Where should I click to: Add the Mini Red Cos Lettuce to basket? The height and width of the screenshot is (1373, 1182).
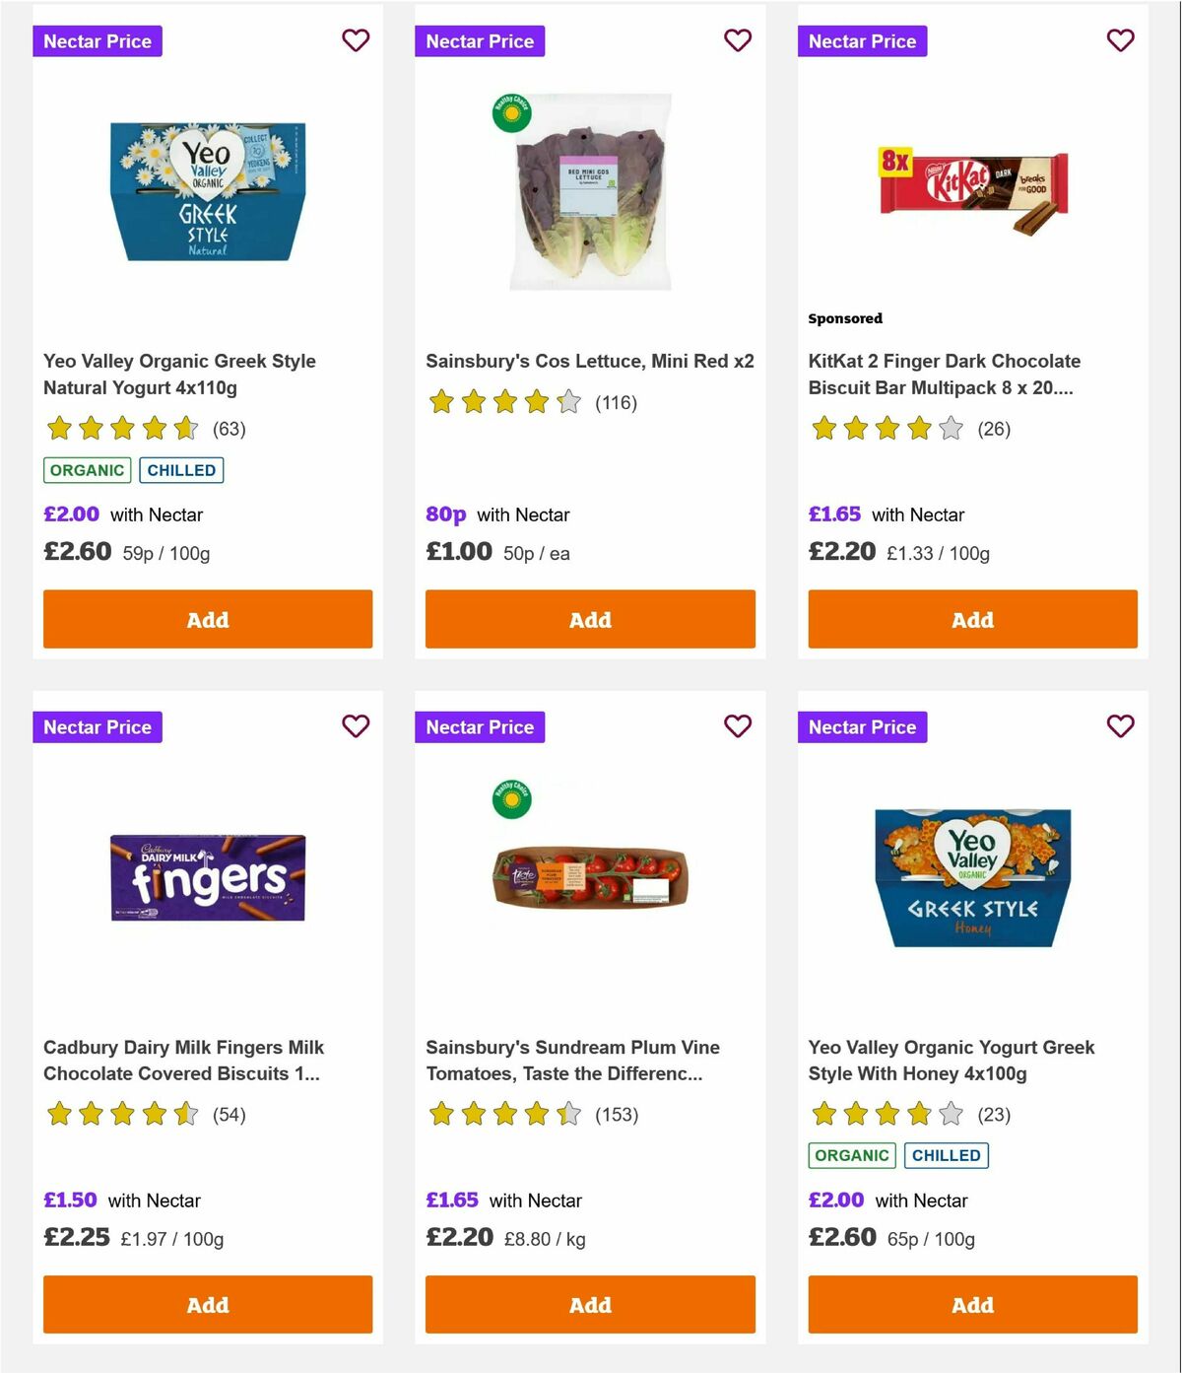click(x=589, y=619)
